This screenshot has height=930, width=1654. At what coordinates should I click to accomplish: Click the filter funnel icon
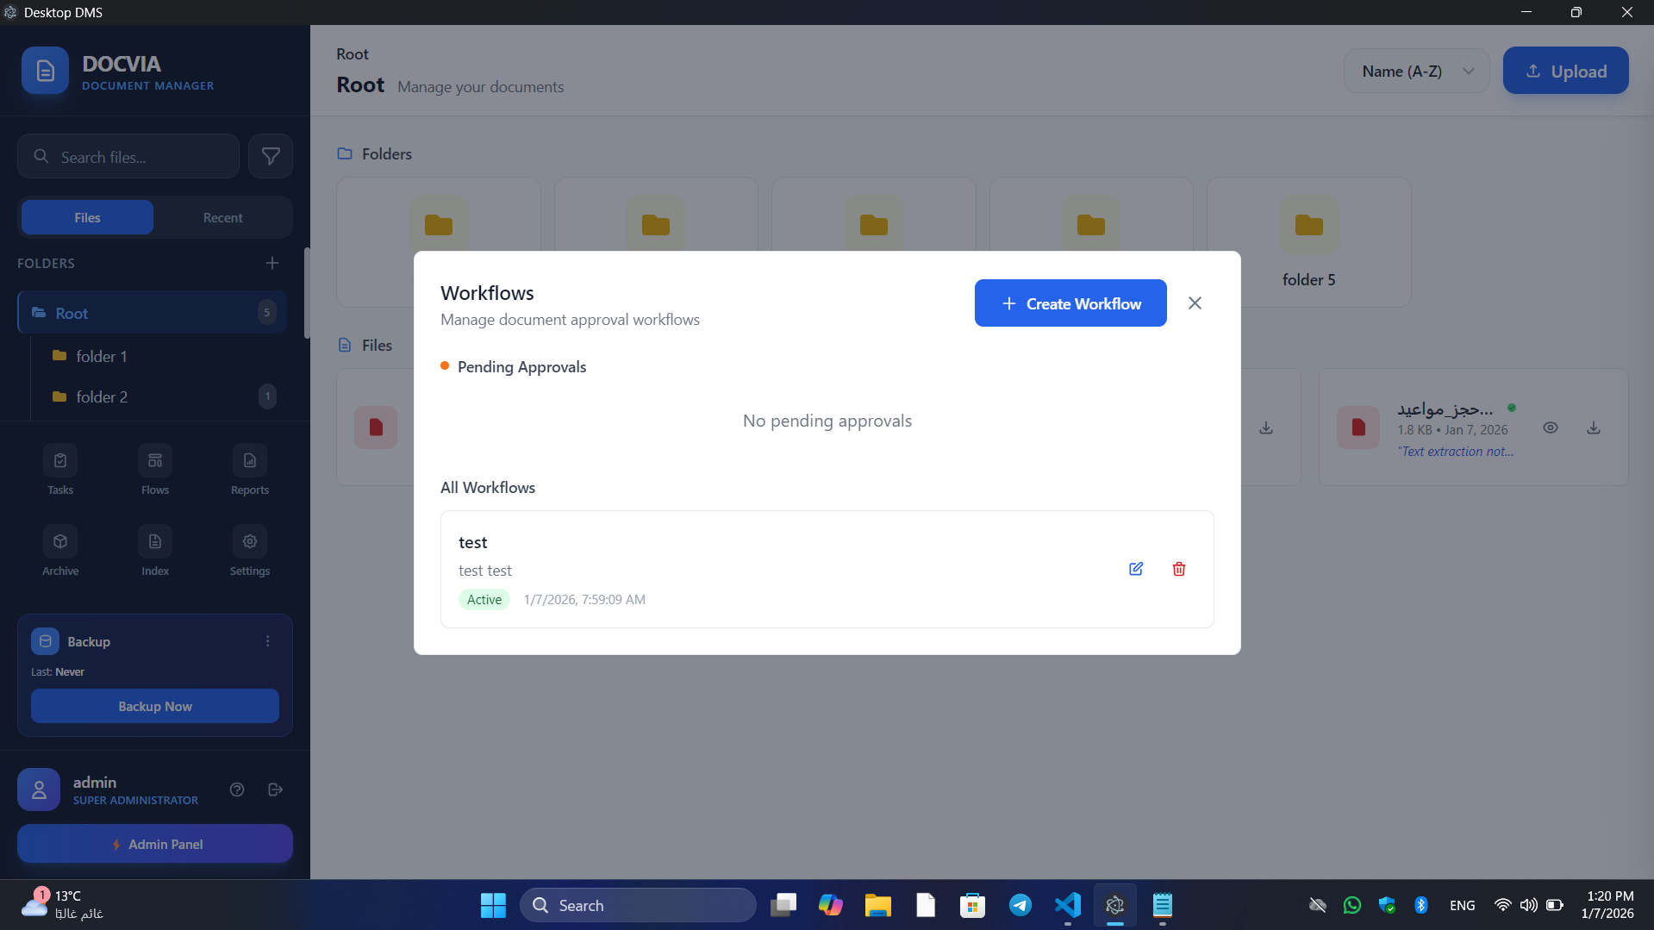click(271, 156)
